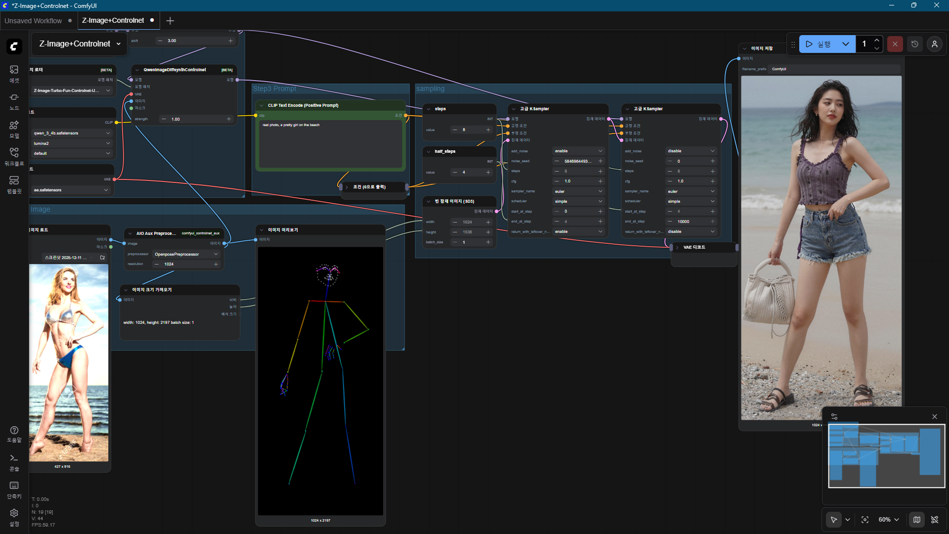Click the fit view icon
The width and height of the screenshot is (949, 534).
(865, 520)
